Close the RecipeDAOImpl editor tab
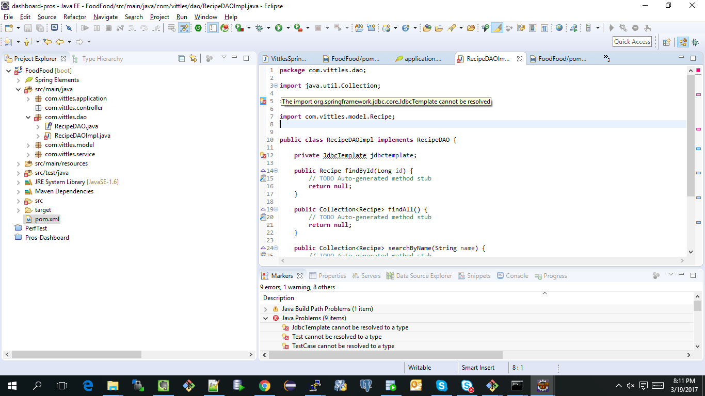705x396 pixels. point(520,59)
